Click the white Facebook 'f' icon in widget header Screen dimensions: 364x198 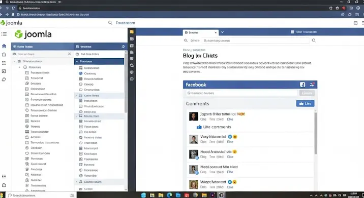click(x=302, y=85)
